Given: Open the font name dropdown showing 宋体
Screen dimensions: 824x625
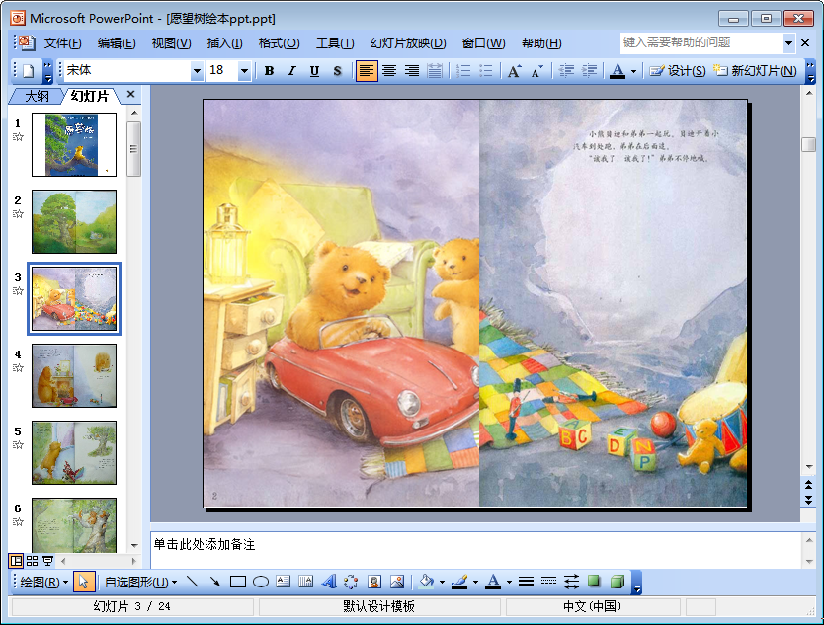Looking at the screenshot, I should [197, 70].
